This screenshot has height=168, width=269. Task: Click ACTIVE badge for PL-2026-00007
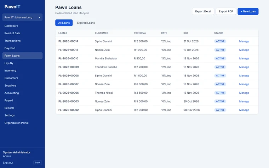pyautogui.click(x=220, y=84)
